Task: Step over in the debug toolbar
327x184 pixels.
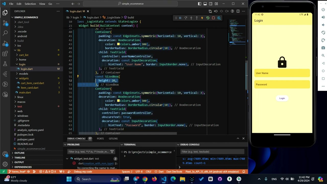Action: 186,18
